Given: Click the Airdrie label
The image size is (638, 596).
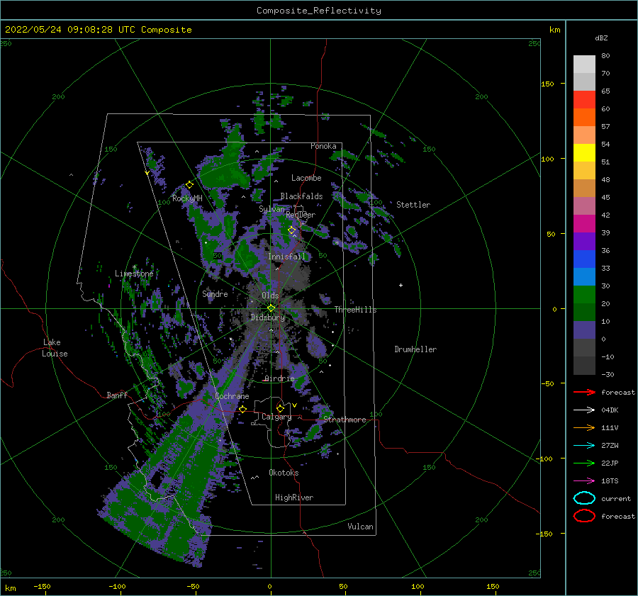Looking at the screenshot, I should click(279, 378).
